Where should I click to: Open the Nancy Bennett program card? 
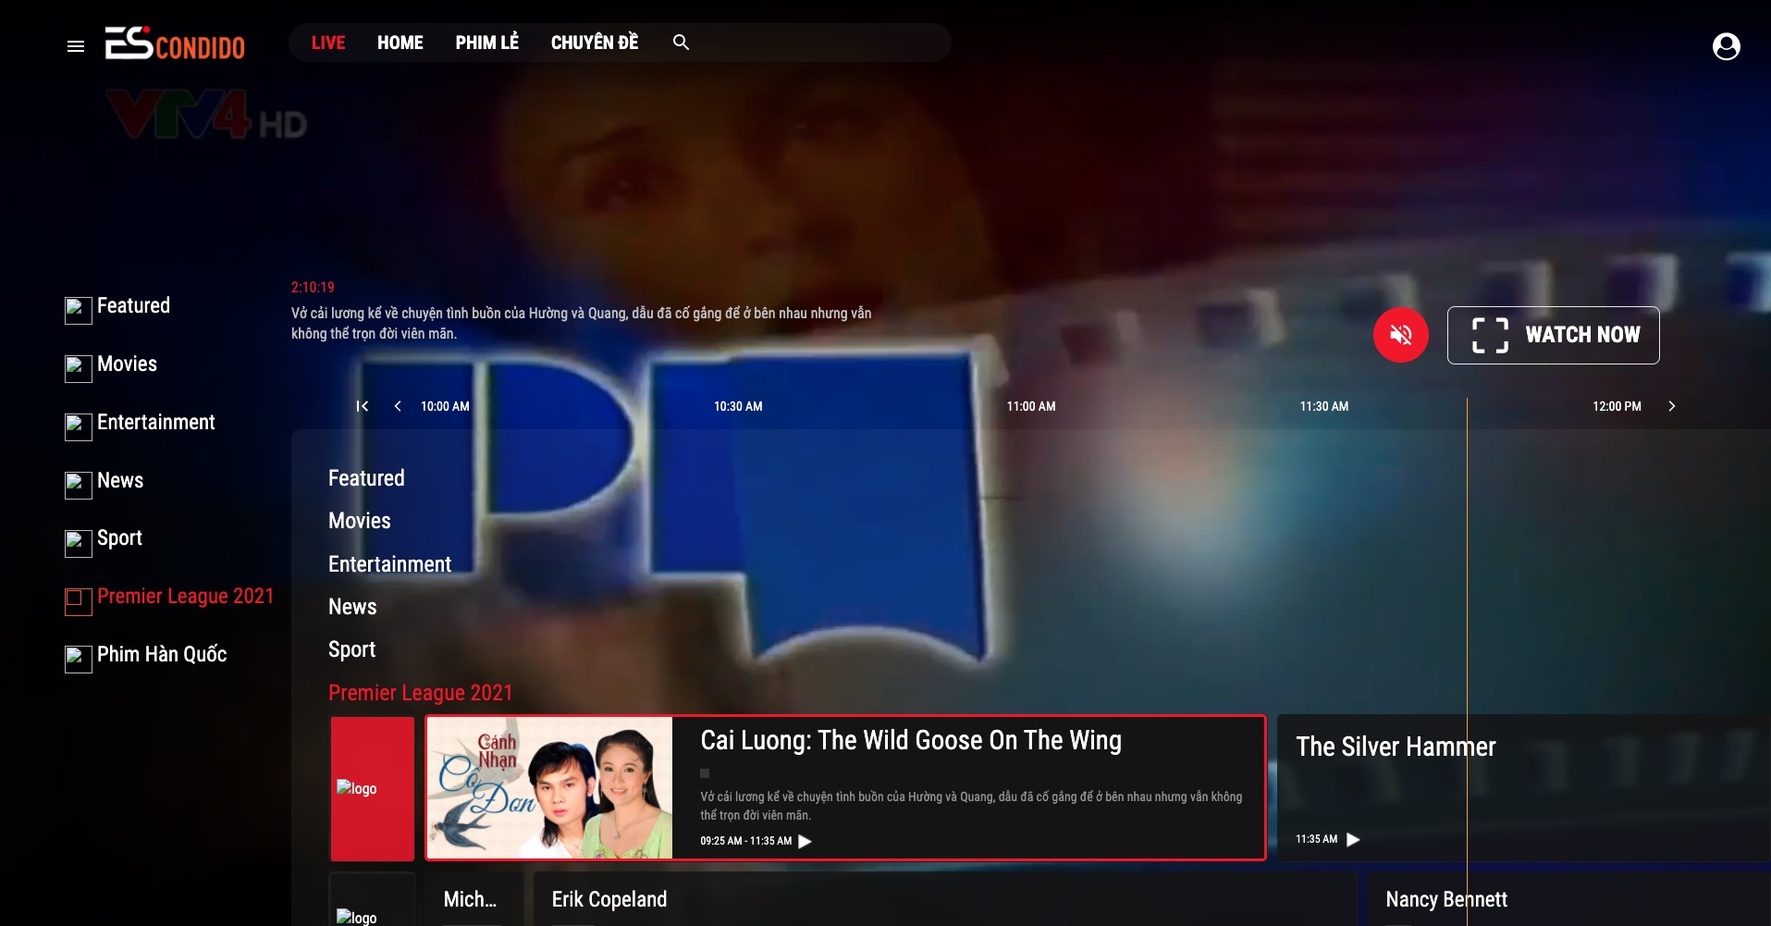click(1568, 899)
